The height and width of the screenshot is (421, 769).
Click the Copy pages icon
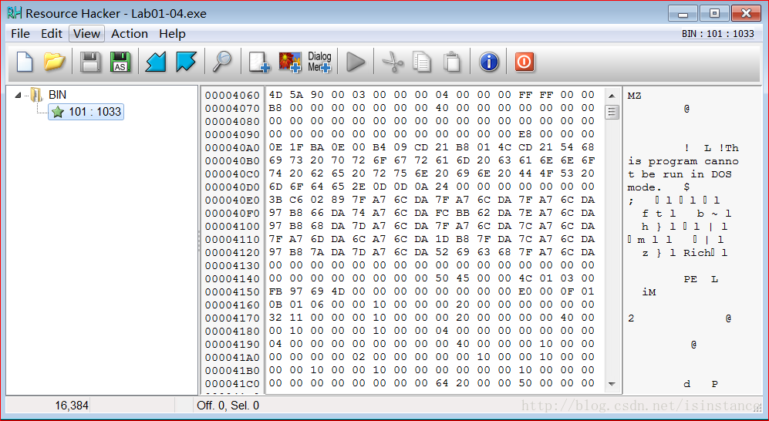click(x=422, y=62)
